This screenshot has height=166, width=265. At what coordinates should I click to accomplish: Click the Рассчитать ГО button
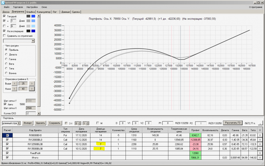click(x=233, y=123)
